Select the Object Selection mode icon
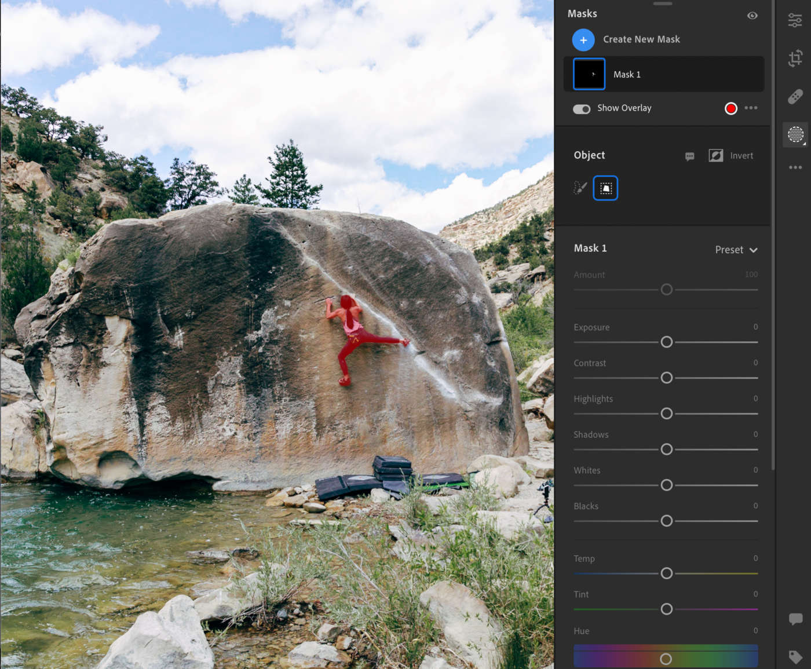The height and width of the screenshot is (669, 811). pyautogui.click(x=605, y=187)
